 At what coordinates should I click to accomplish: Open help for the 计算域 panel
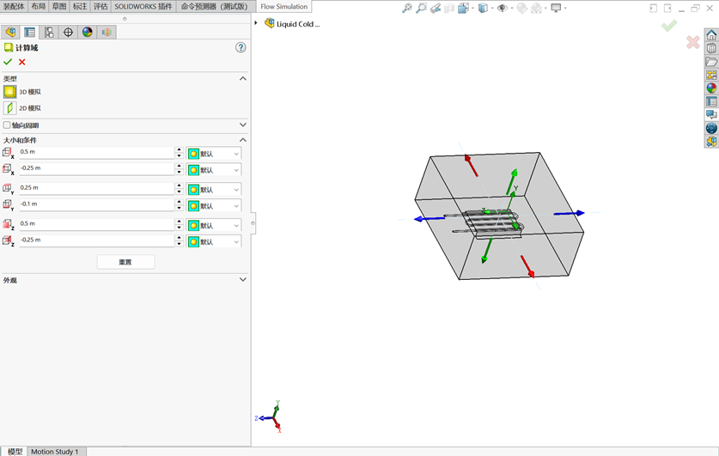tap(241, 48)
